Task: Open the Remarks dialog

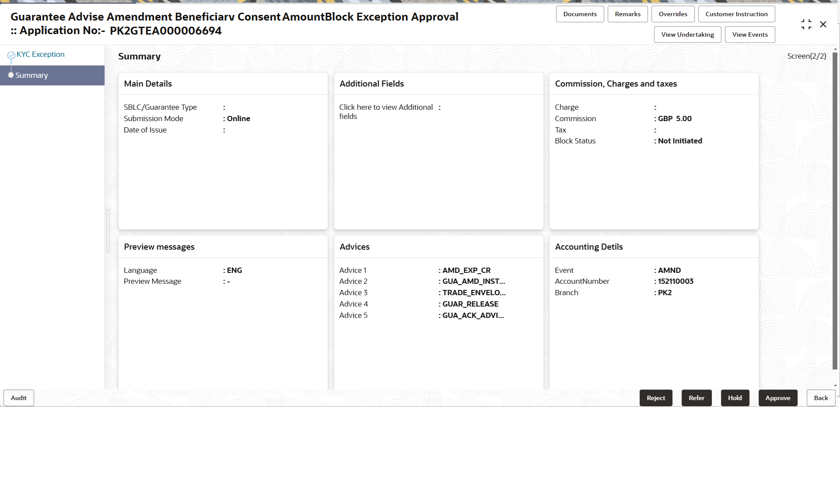Action: click(627, 14)
